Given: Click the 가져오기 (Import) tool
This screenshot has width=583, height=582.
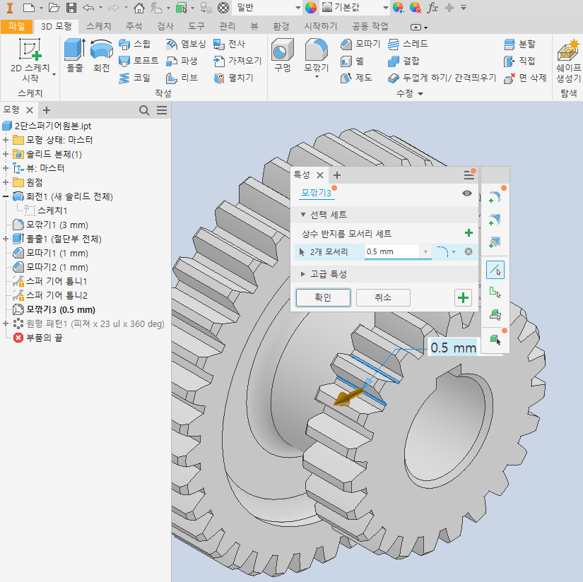Looking at the screenshot, I should 237,61.
